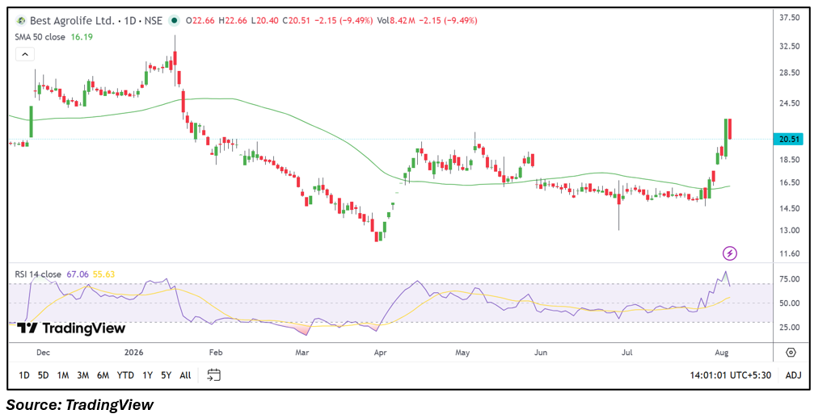Click the 25.00 RSI axis label
The image size is (814, 418).
788,328
